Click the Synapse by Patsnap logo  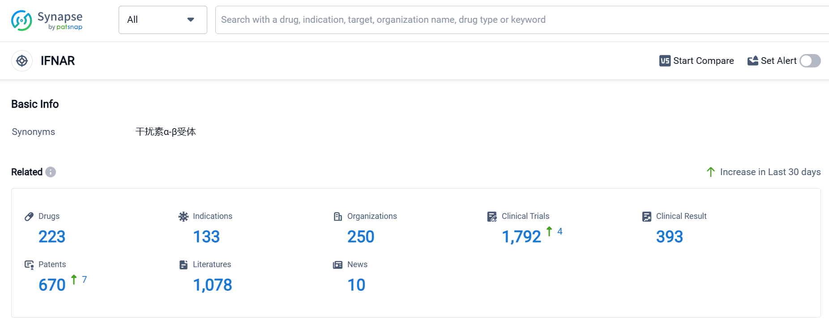click(x=47, y=21)
